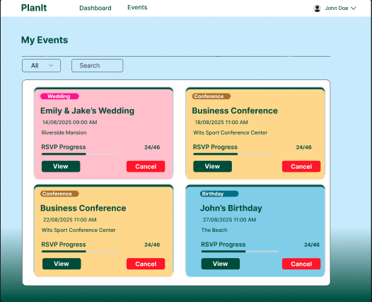Open the Dashboard nav item

(x=95, y=8)
